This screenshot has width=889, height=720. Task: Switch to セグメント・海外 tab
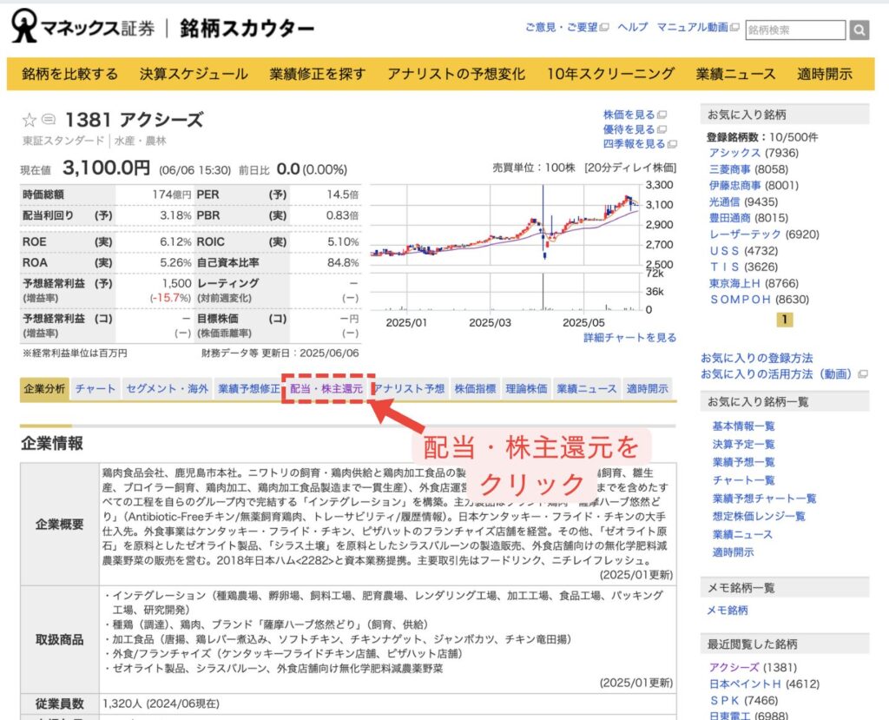[x=168, y=388]
